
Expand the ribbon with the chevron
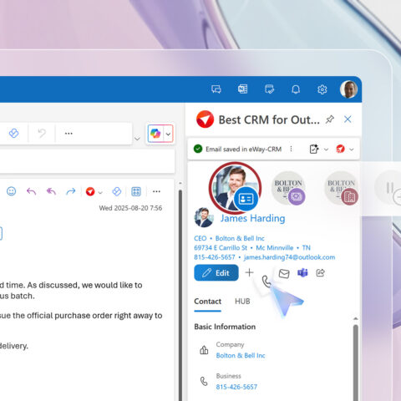click(x=137, y=139)
